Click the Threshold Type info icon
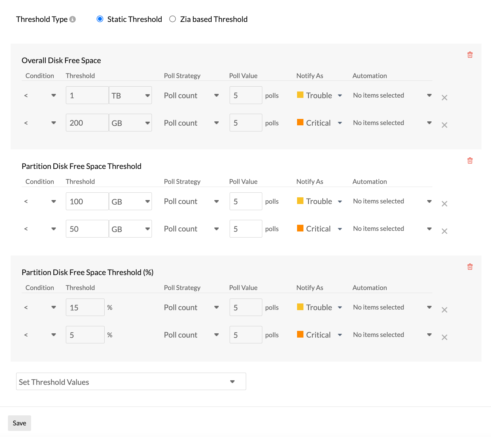 point(73,19)
